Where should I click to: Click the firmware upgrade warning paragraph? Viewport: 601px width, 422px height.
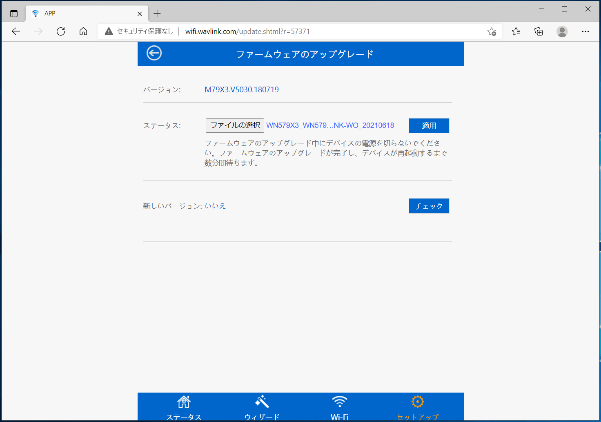[x=326, y=153]
